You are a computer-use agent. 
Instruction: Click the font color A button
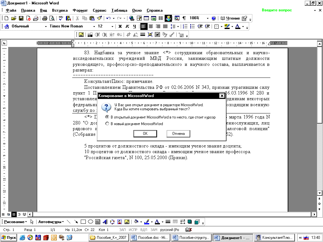click(x=238, y=26)
